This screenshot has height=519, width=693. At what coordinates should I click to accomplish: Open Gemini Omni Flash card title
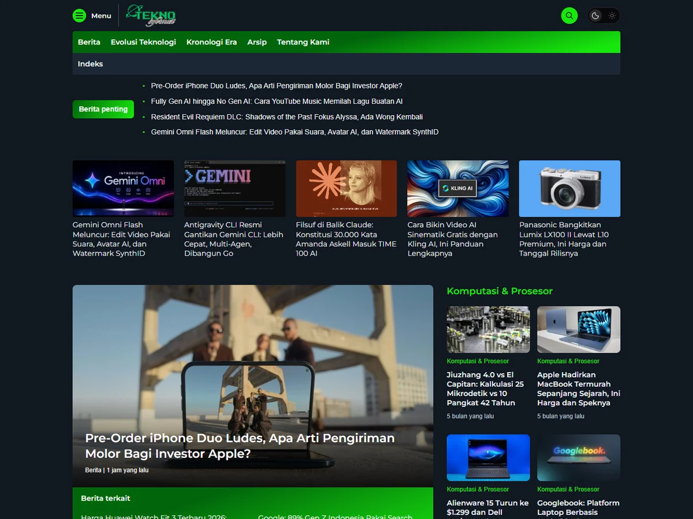[122, 239]
